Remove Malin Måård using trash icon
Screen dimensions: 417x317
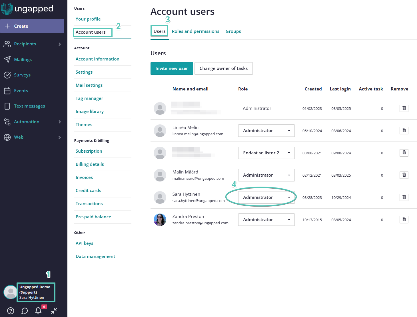[x=404, y=175]
